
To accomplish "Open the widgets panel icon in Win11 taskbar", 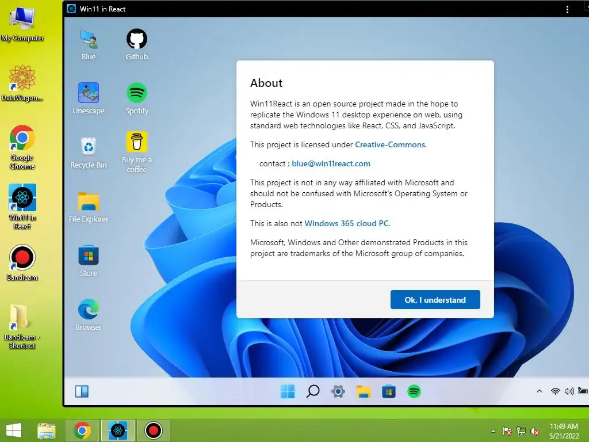I will point(82,391).
